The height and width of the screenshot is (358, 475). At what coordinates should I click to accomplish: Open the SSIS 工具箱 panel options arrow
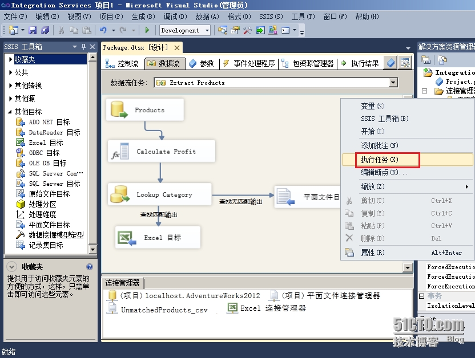point(75,47)
